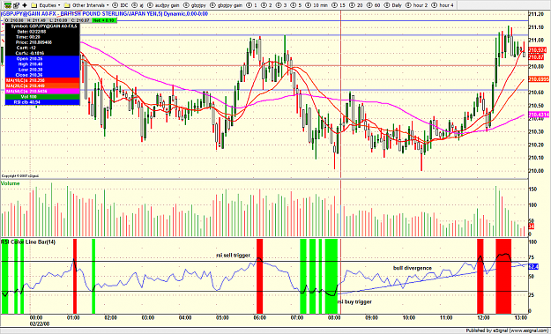Click the GBPJPY chart title text
The image size is (551, 334).
(x=105, y=14)
